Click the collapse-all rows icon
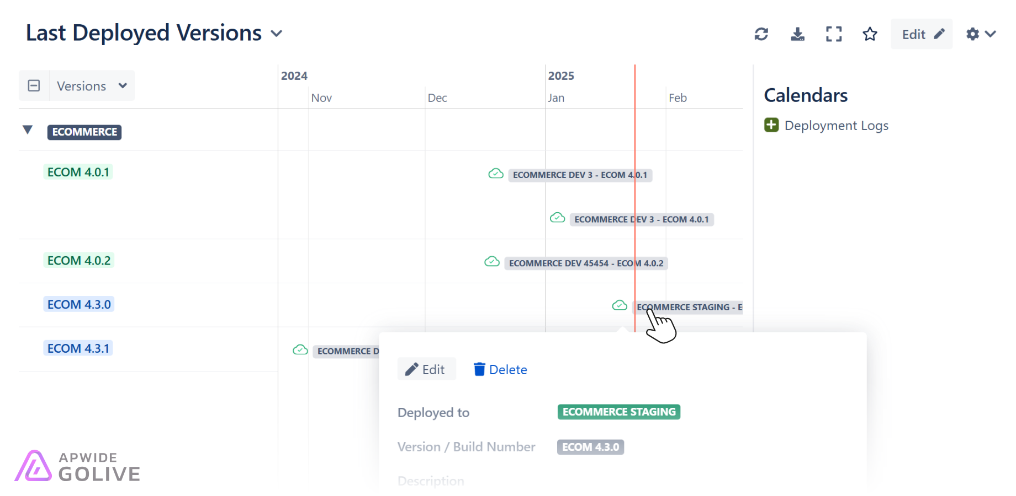This screenshot has height=496, width=1016. [34, 86]
